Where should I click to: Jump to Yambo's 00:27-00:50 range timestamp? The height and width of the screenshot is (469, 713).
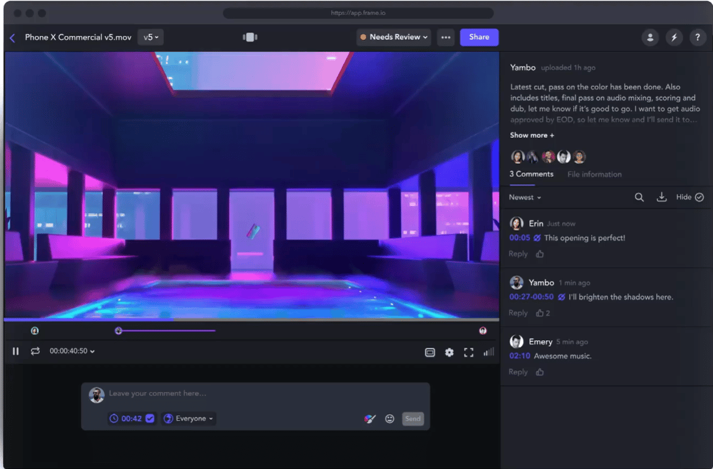pyautogui.click(x=531, y=297)
